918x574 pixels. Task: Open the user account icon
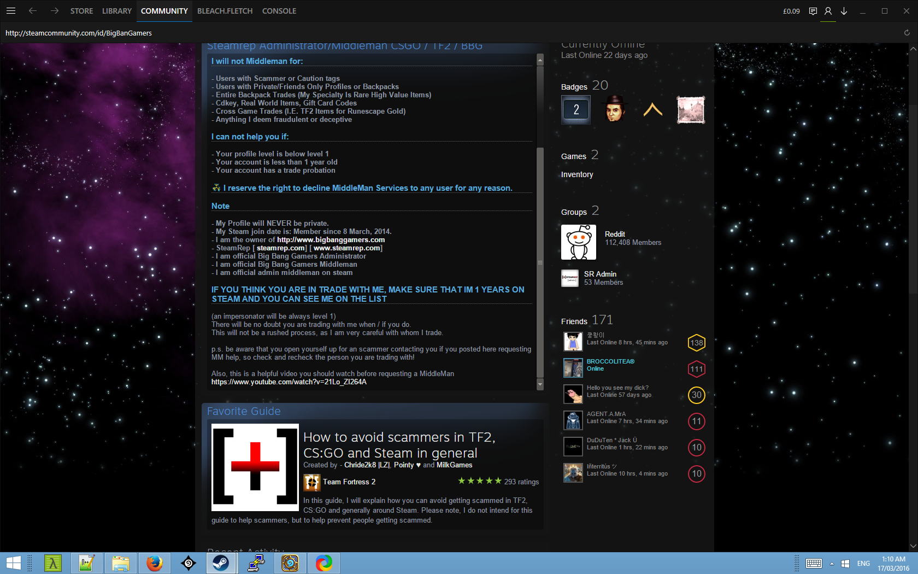coord(828,11)
